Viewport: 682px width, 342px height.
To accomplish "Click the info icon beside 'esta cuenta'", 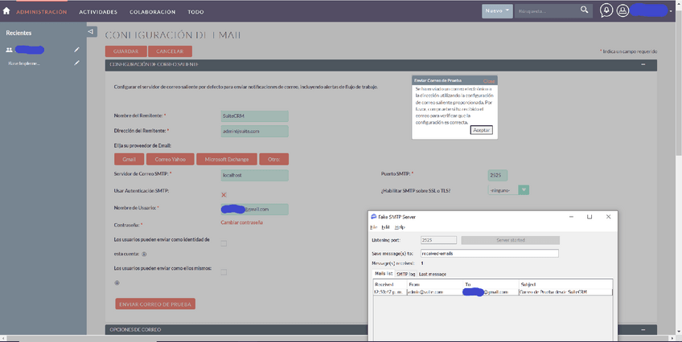I will [x=145, y=254].
